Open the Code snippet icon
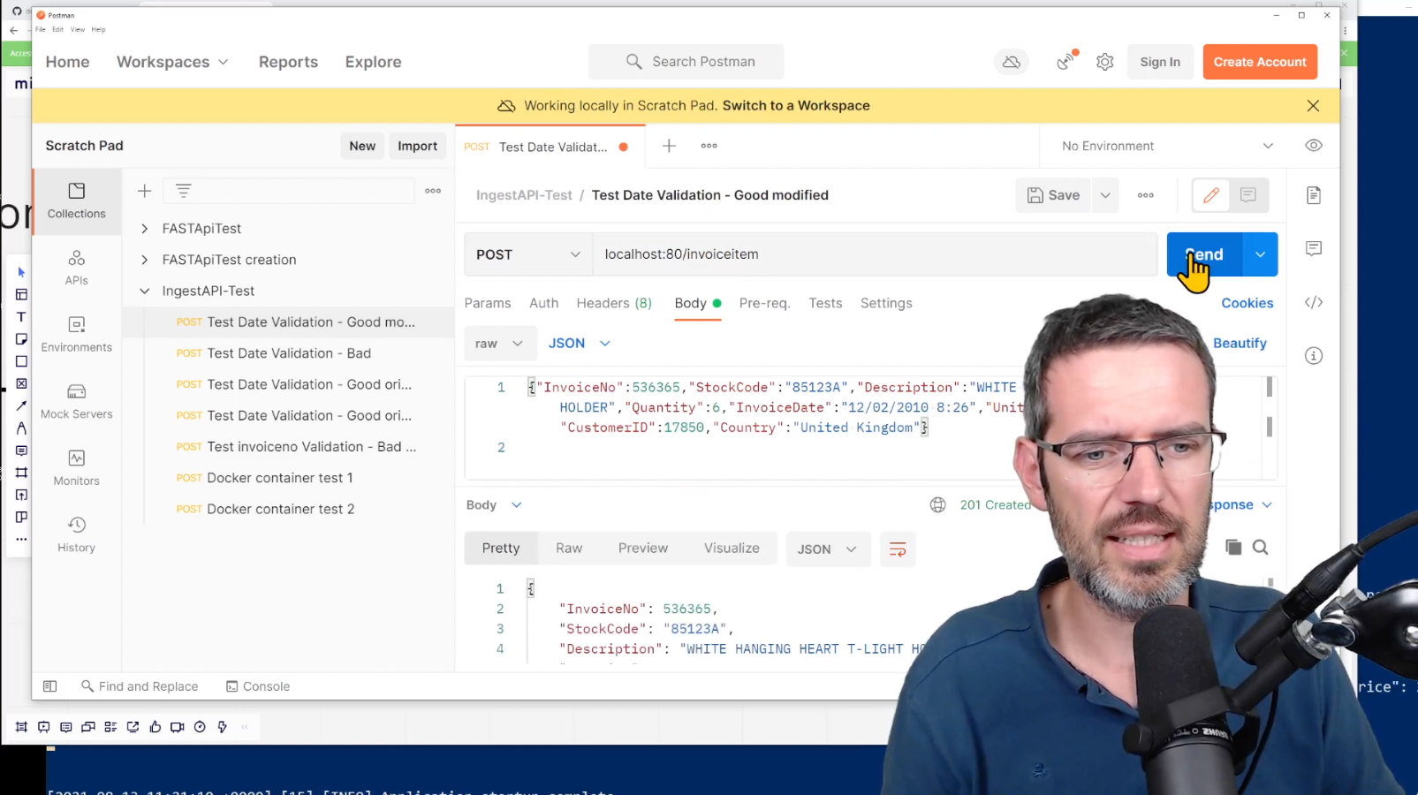Viewport: 1418px width, 795px height. 1314,303
